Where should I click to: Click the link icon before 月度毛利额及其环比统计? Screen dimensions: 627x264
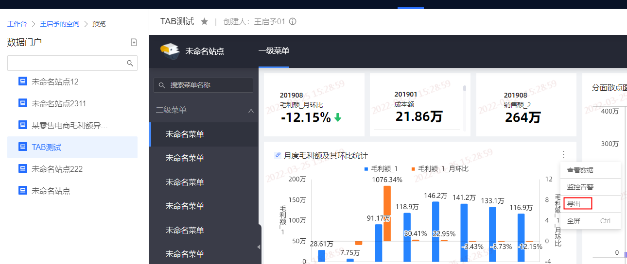278,155
